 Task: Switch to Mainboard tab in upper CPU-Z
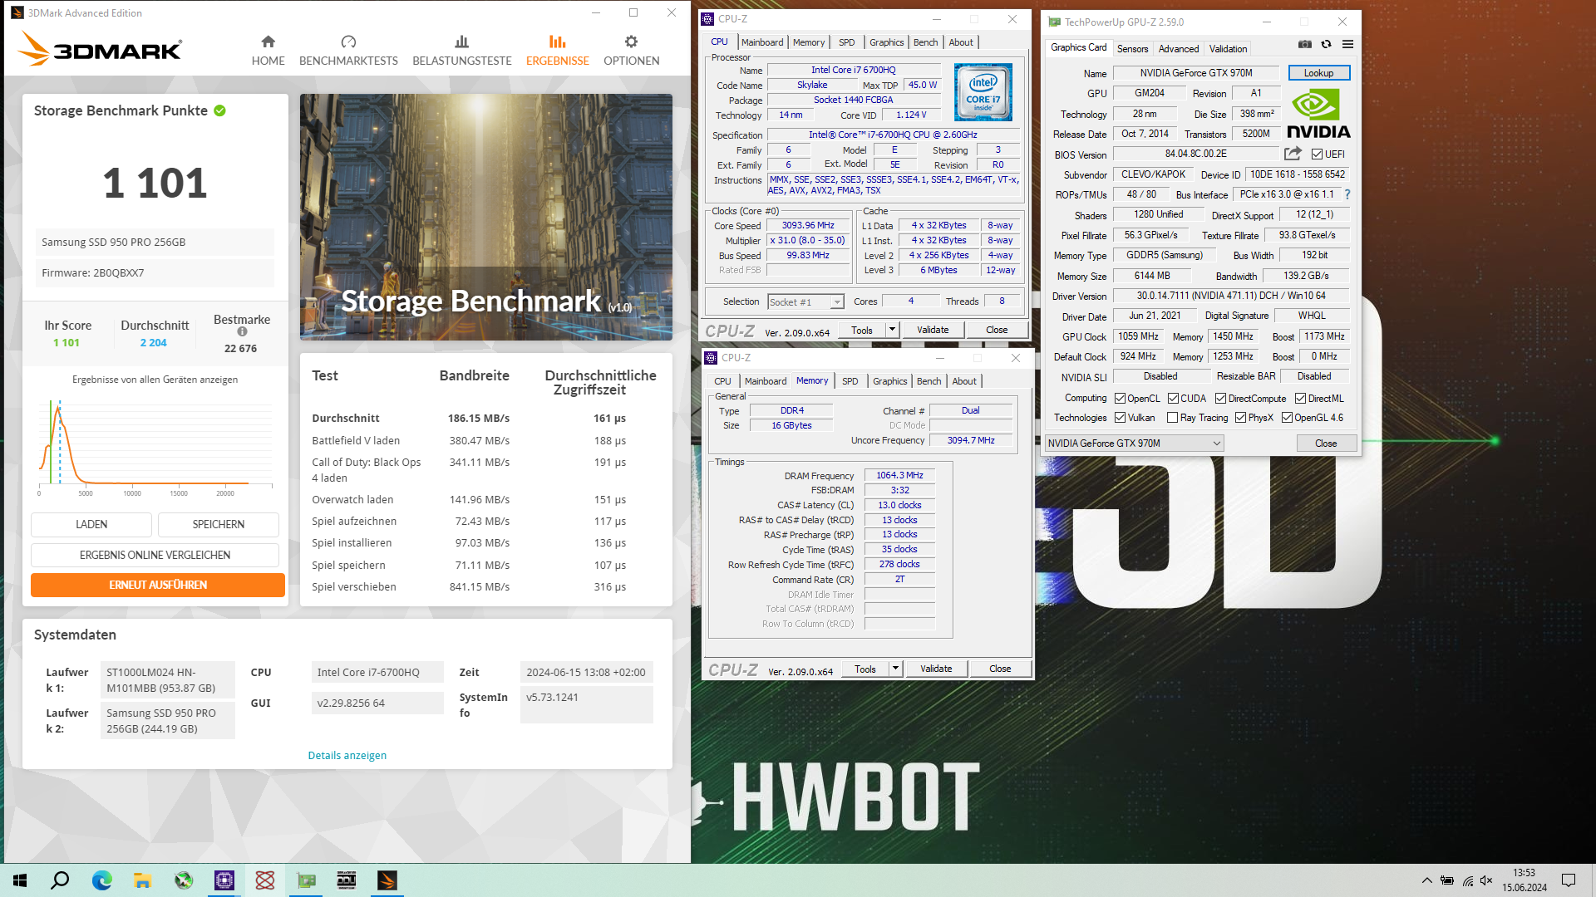tap(761, 42)
